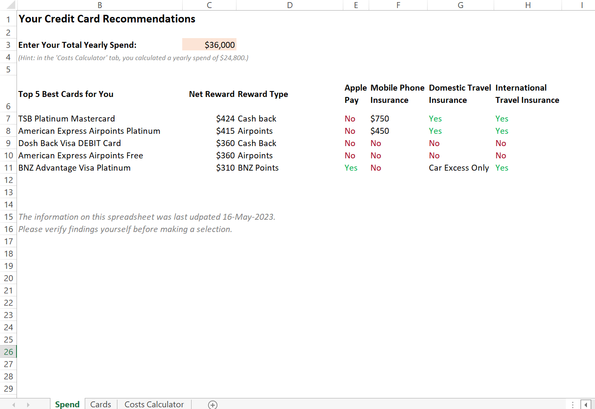Select column F header
The width and height of the screenshot is (595, 409).
[398, 5]
